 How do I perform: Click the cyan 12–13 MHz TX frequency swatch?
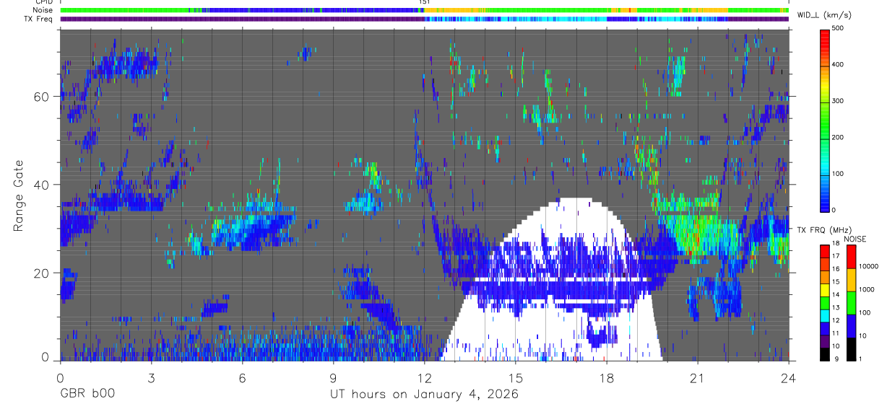[x=824, y=316]
